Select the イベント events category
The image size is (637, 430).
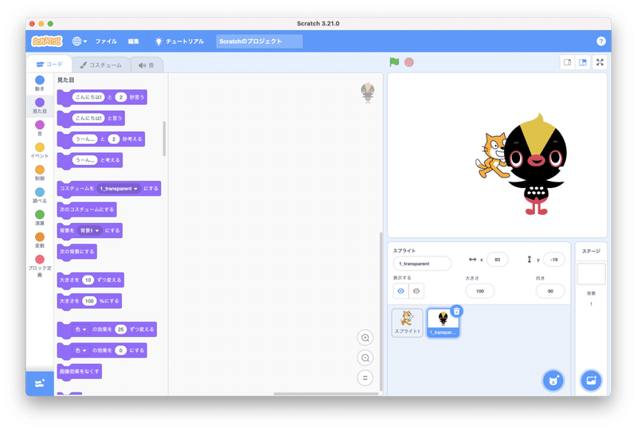39,150
